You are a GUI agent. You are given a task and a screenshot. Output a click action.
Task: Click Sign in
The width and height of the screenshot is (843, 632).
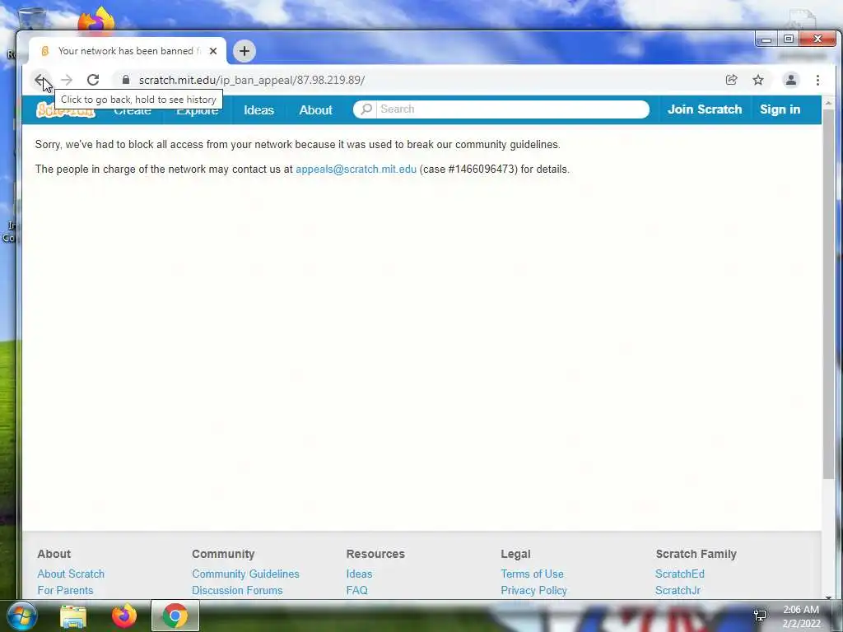[780, 109]
